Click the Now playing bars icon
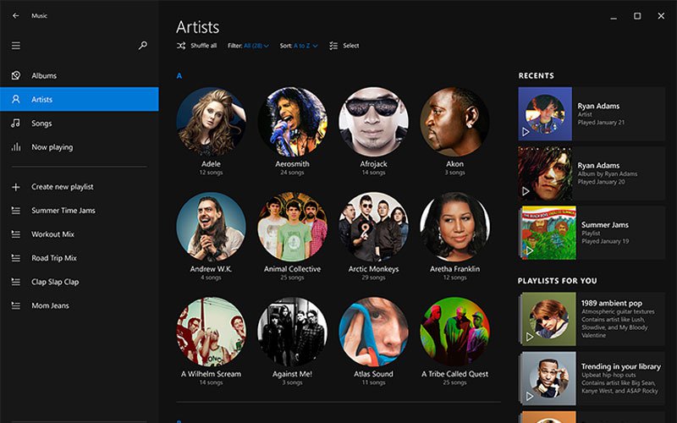The width and height of the screenshot is (677, 423). (x=15, y=147)
